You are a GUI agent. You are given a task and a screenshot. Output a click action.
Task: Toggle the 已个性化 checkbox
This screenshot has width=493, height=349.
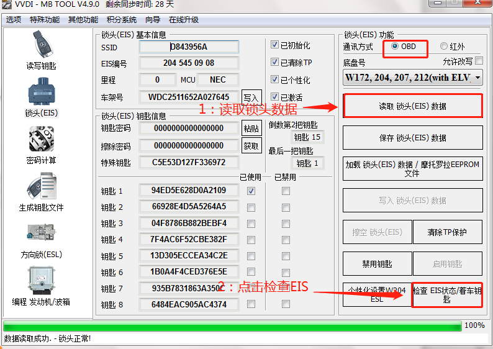click(274, 79)
